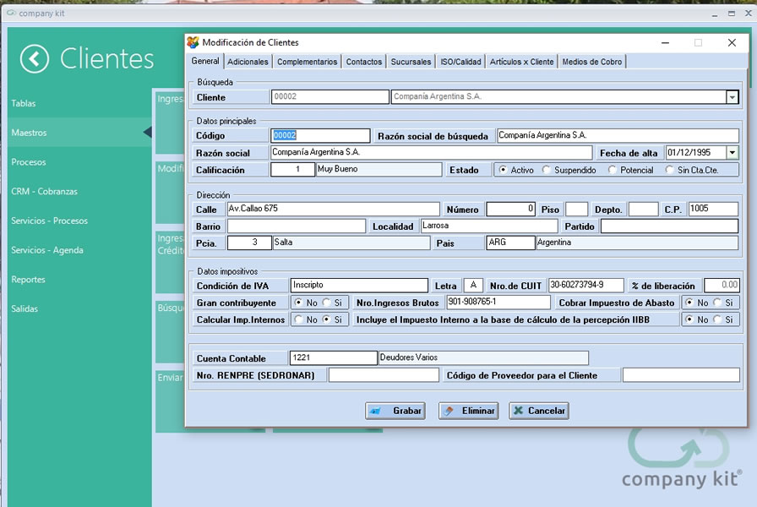Select Potencial estado option
Viewport: 757px width, 507px height.
tap(613, 170)
